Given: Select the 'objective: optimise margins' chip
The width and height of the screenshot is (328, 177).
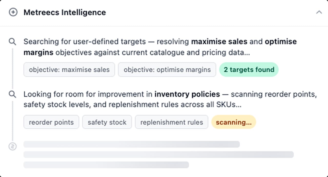Looking at the screenshot, I should 167,70.
